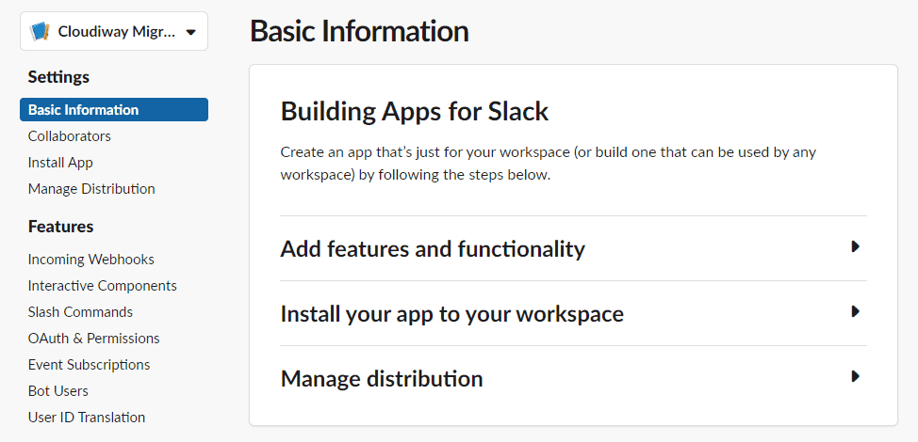Go to Event Subscriptions

tap(89, 364)
